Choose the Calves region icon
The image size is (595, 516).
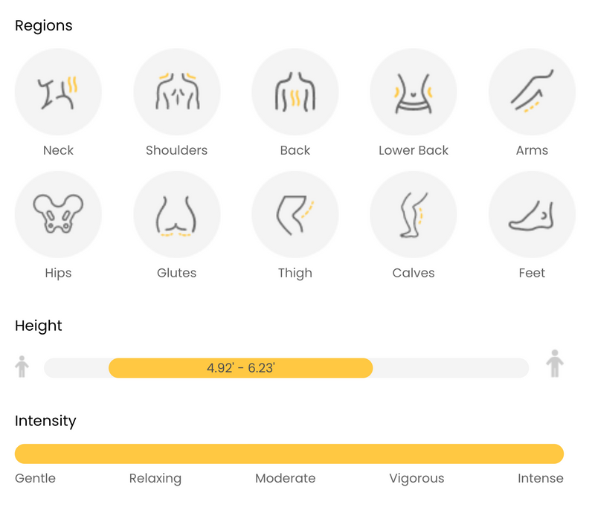click(x=414, y=214)
